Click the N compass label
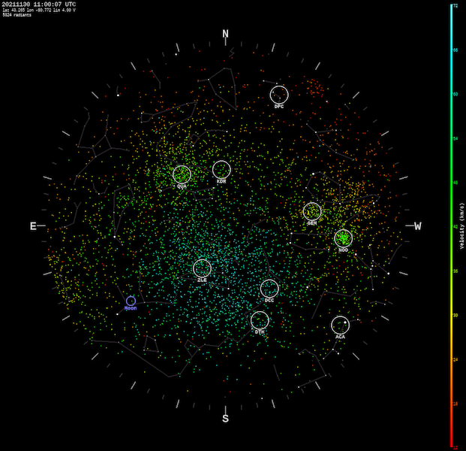This screenshot has height=451, width=466. click(x=225, y=34)
